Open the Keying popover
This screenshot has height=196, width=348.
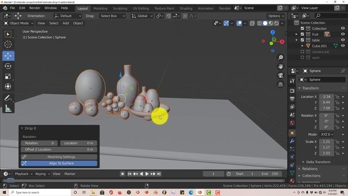(x=42, y=174)
